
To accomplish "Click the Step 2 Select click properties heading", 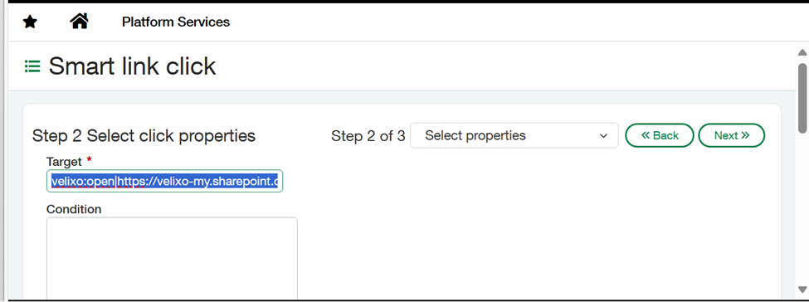I will click(x=144, y=136).
